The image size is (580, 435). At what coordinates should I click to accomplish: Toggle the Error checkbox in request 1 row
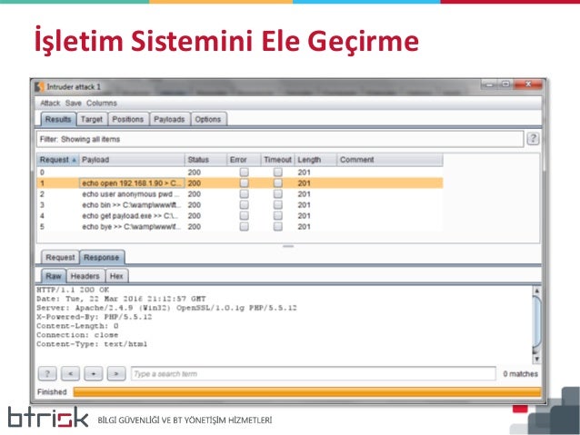245,183
